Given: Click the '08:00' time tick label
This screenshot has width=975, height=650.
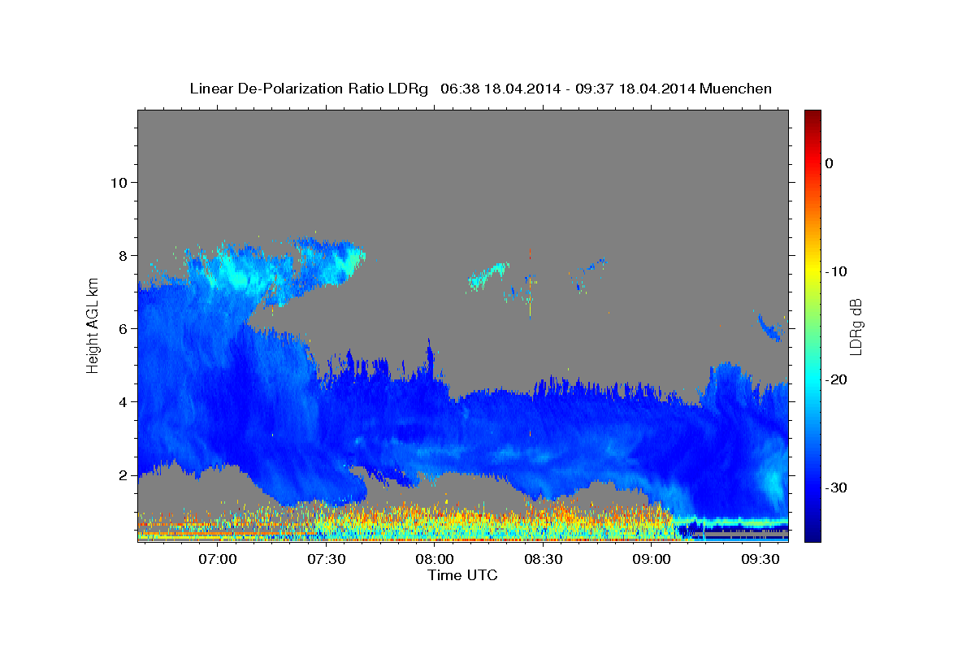Looking at the screenshot, I should [x=435, y=560].
